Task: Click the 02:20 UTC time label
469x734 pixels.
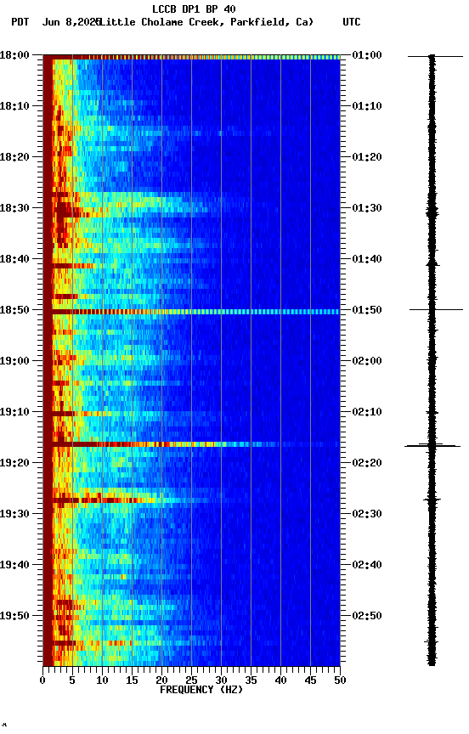Action: click(x=367, y=463)
